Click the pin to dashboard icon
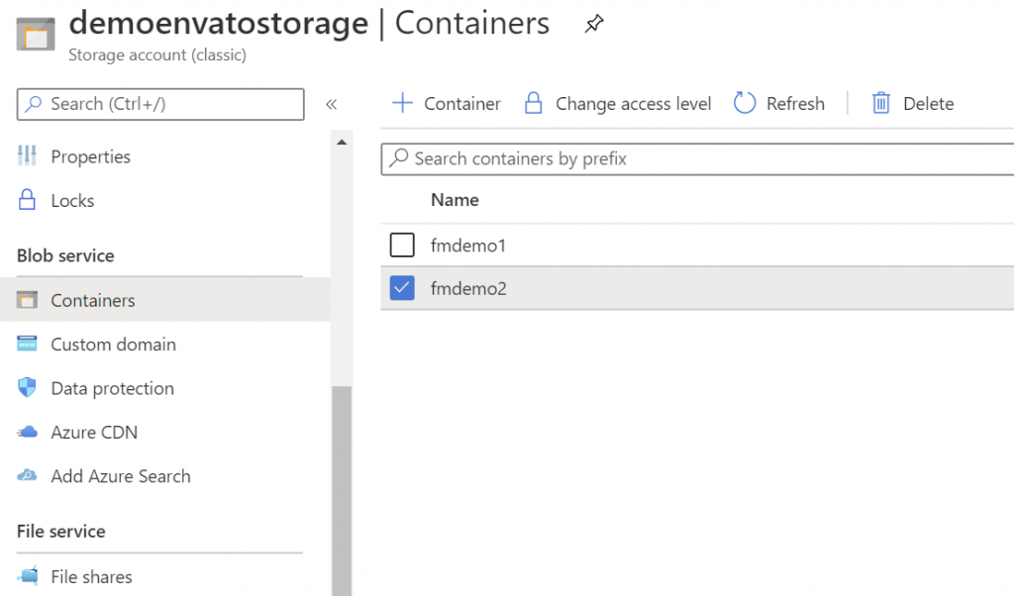Screen dimensions: 1014x596 pos(593,25)
